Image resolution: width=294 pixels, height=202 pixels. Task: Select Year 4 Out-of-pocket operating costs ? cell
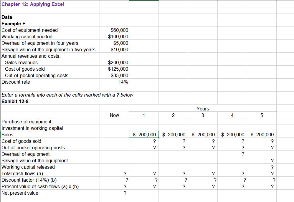[232, 148]
